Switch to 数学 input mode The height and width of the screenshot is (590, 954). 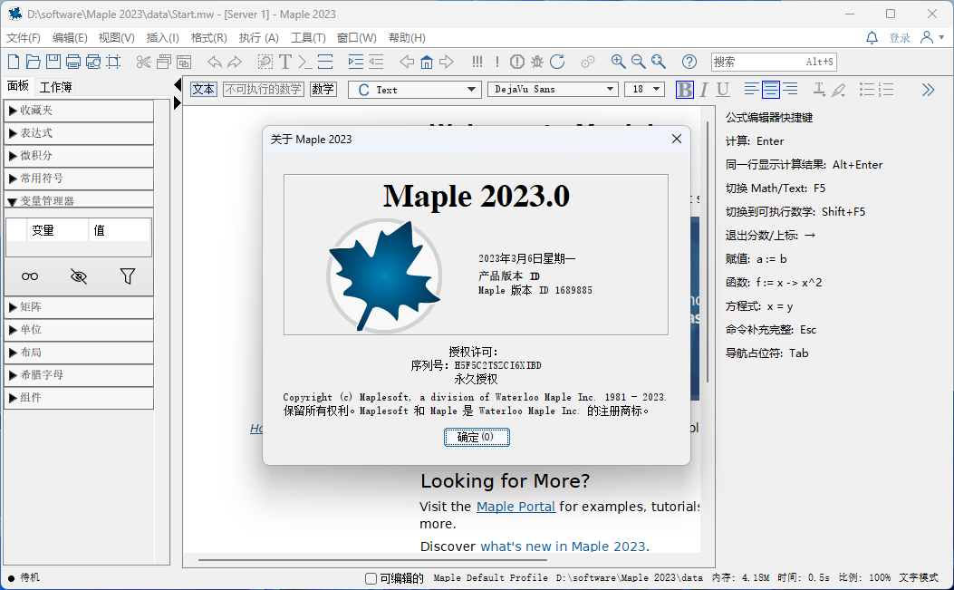[323, 90]
